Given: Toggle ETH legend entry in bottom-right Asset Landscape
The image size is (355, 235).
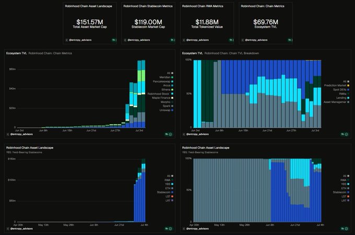Looking at the screenshot, I should [x=345, y=188].
